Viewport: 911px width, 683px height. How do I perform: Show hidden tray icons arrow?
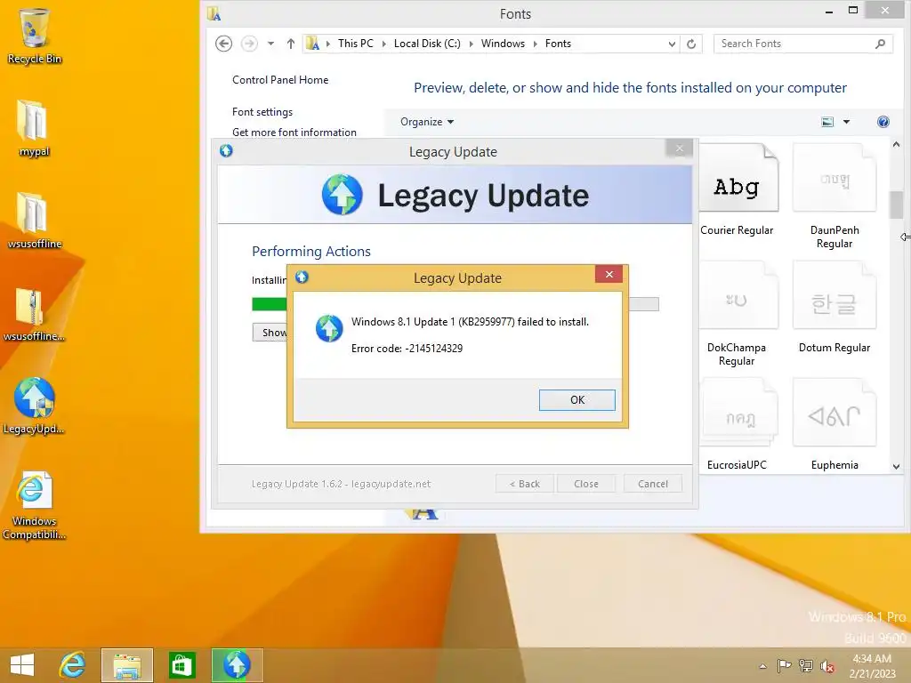pyautogui.click(x=762, y=666)
